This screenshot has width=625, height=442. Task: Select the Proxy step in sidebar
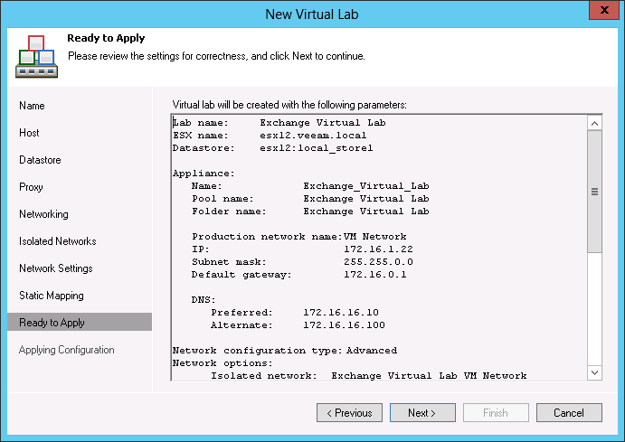(31, 187)
